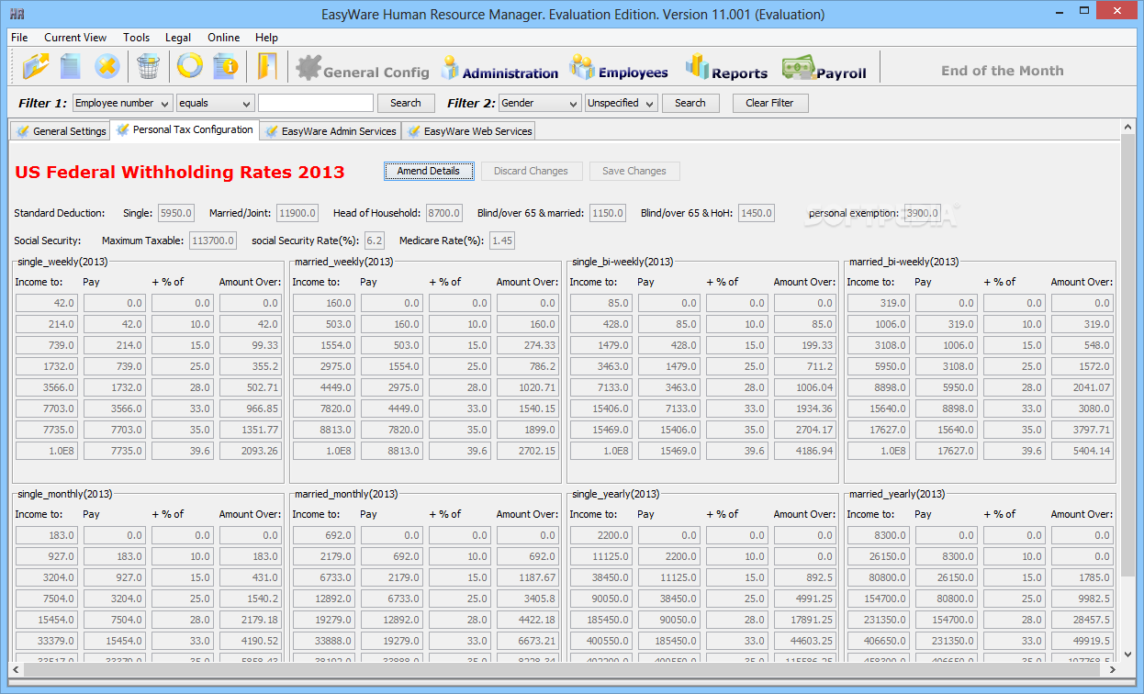This screenshot has height=694, width=1144.
Task: Click the single_monthly cell 2179.18
Action: tap(251, 620)
